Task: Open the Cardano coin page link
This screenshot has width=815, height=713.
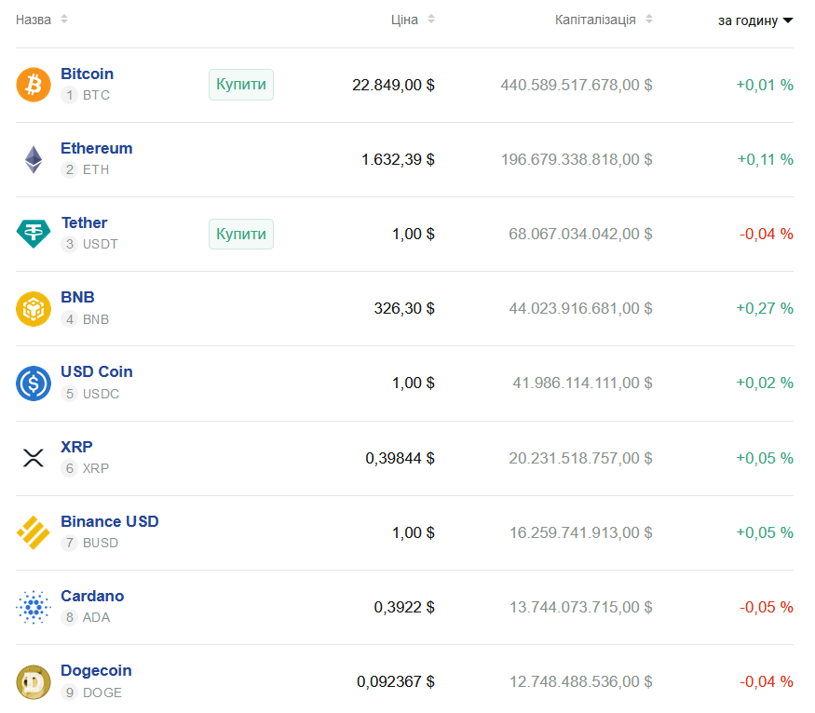Action: 92,596
